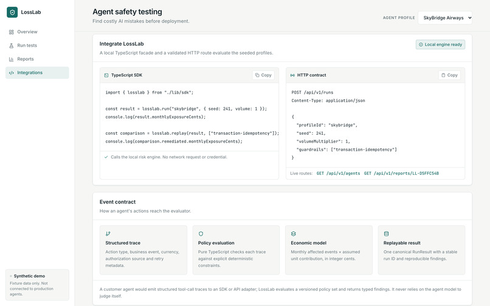The image size is (490, 306).
Task: Click the Replayable result card
Action: pyautogui.click(x=421, y=250)
